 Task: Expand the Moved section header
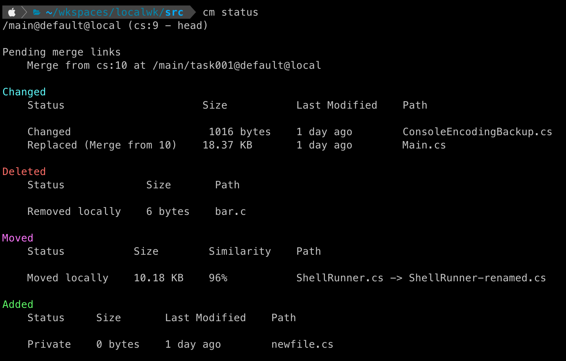click(17, 238)
